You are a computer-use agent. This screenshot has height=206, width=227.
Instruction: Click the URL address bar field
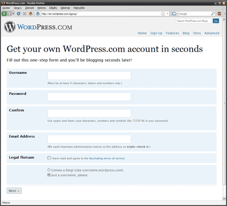tap(101, 14)
